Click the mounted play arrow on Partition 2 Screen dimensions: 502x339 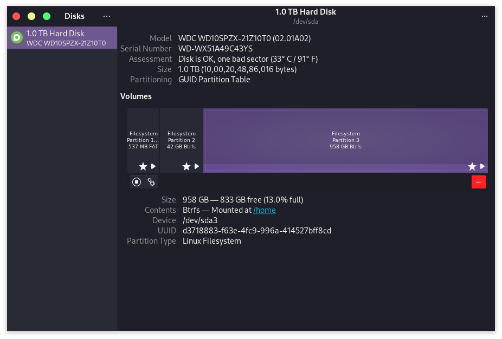click(196, 166)
